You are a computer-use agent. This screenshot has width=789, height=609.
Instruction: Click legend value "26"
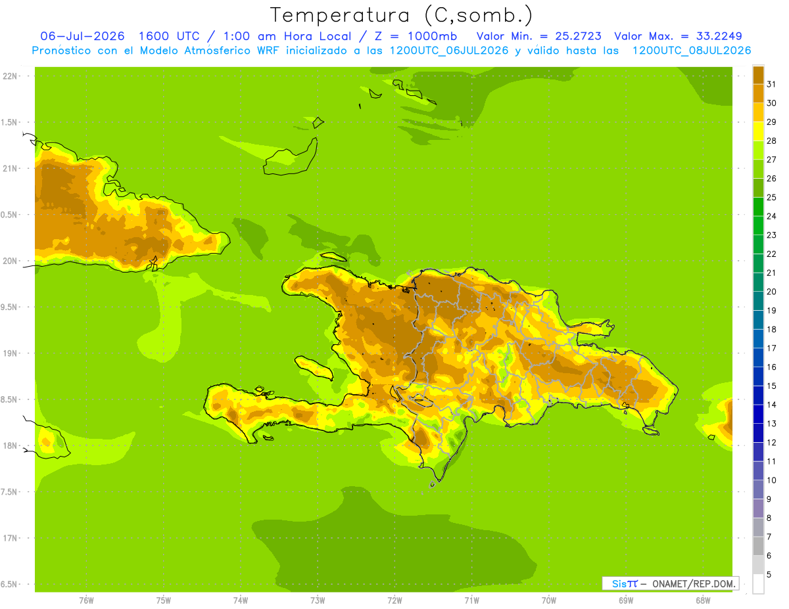pyautogui.click(x=772, y=179)
